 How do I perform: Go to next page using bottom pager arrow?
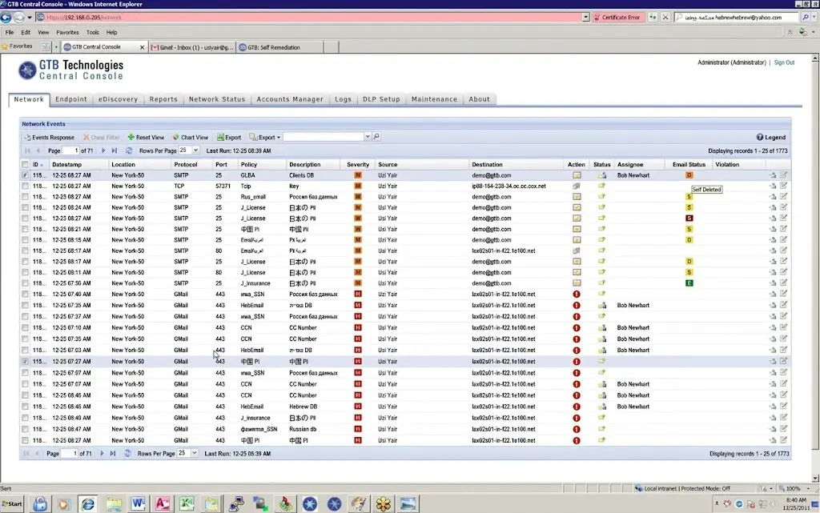102,454
